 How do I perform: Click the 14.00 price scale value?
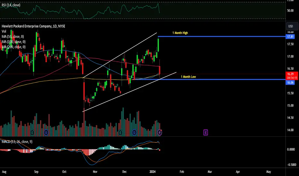point(290,130)
